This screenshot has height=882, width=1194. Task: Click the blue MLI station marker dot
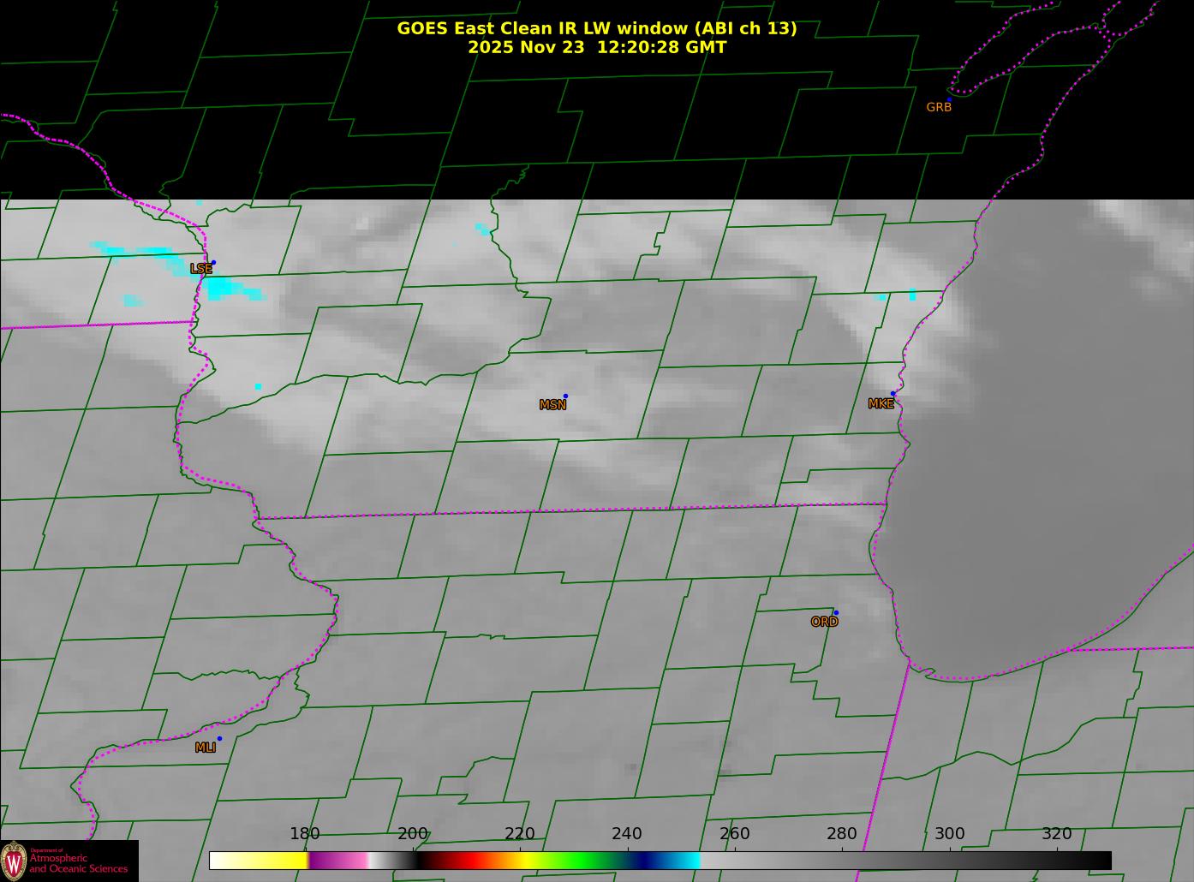tap(219, 738)
